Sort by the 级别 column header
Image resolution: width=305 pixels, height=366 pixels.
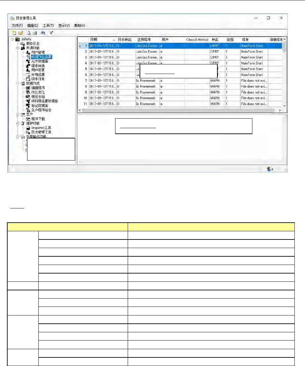coord(233,40)
